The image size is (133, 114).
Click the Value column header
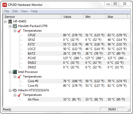pos(72,17)
